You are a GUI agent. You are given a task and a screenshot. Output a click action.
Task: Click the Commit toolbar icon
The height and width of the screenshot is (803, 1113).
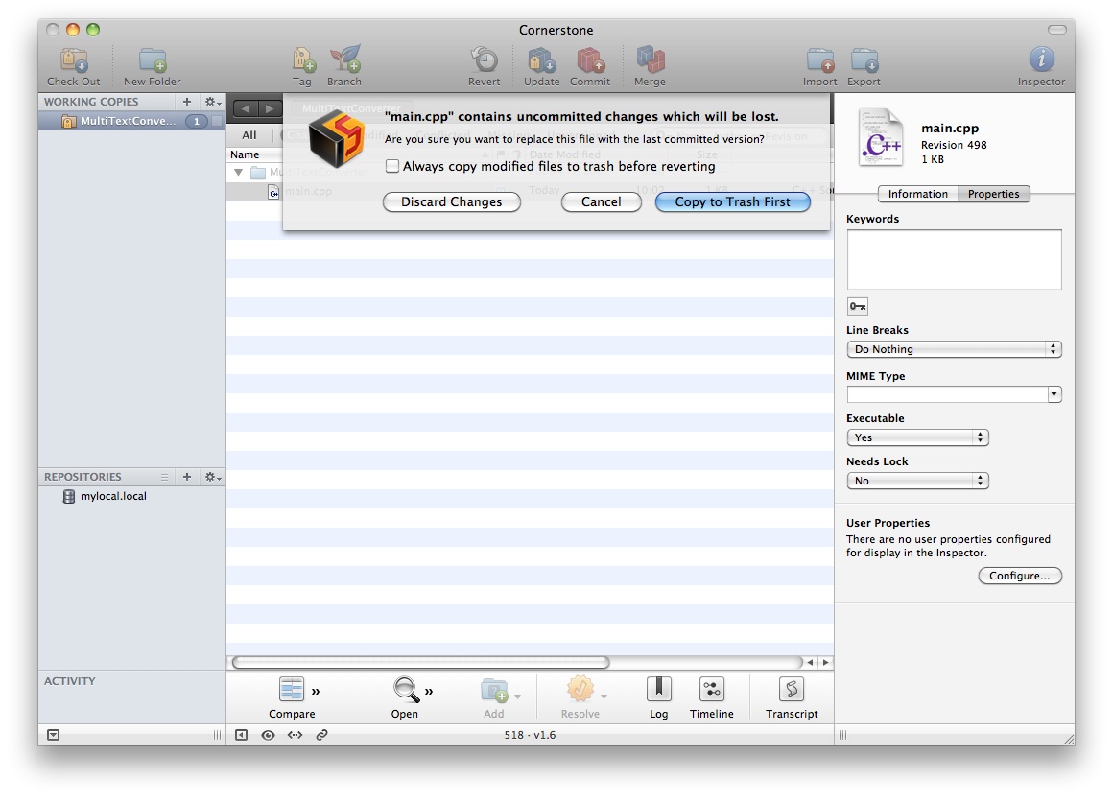coord(591,60)
